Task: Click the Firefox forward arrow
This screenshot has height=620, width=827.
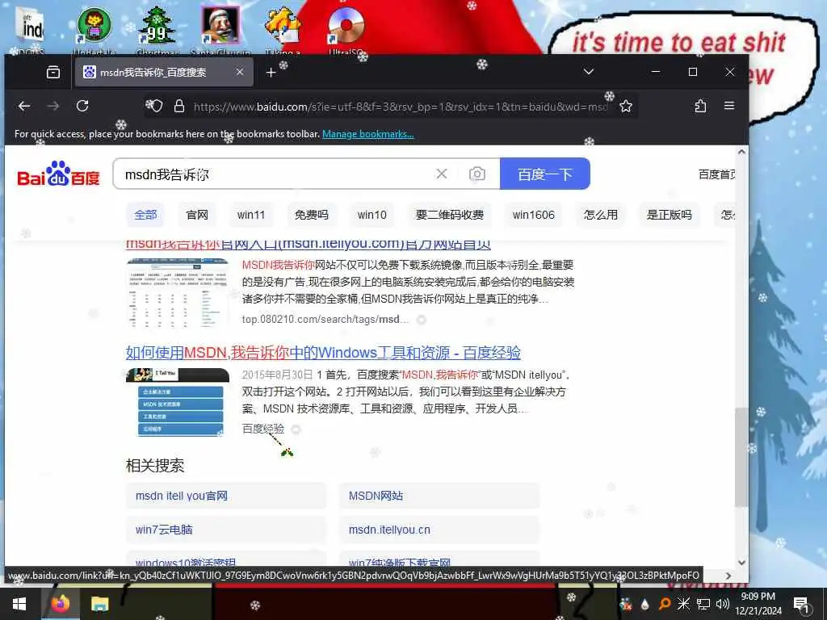Action: pyautogui.click(x=53, y=106)
